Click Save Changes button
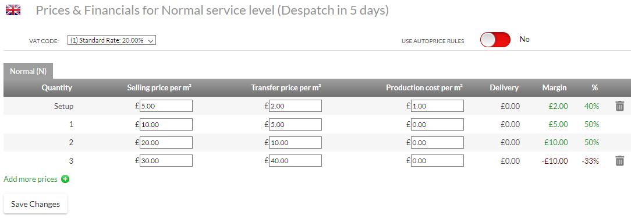 tap(36, 204)
